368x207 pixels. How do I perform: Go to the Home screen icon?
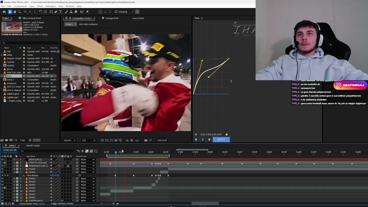click(4, 12)
